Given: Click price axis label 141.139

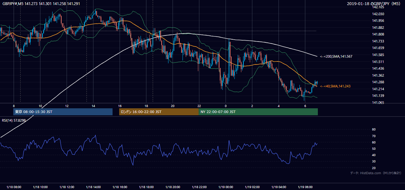Looking at the screenshot, I should 378,96.
